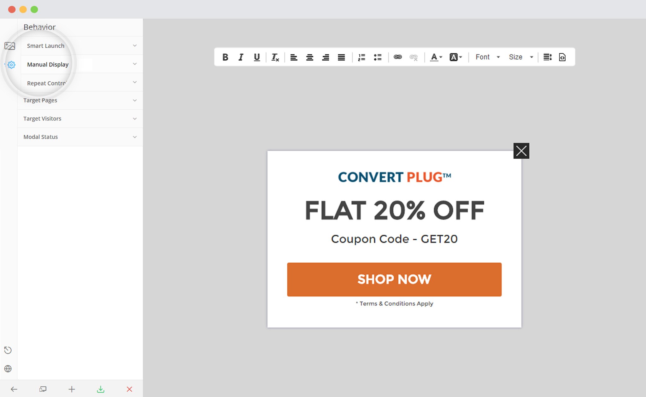Click the numbered list formatting icon
This screenshot has height=397, width=646.
(x=362, y=57)
